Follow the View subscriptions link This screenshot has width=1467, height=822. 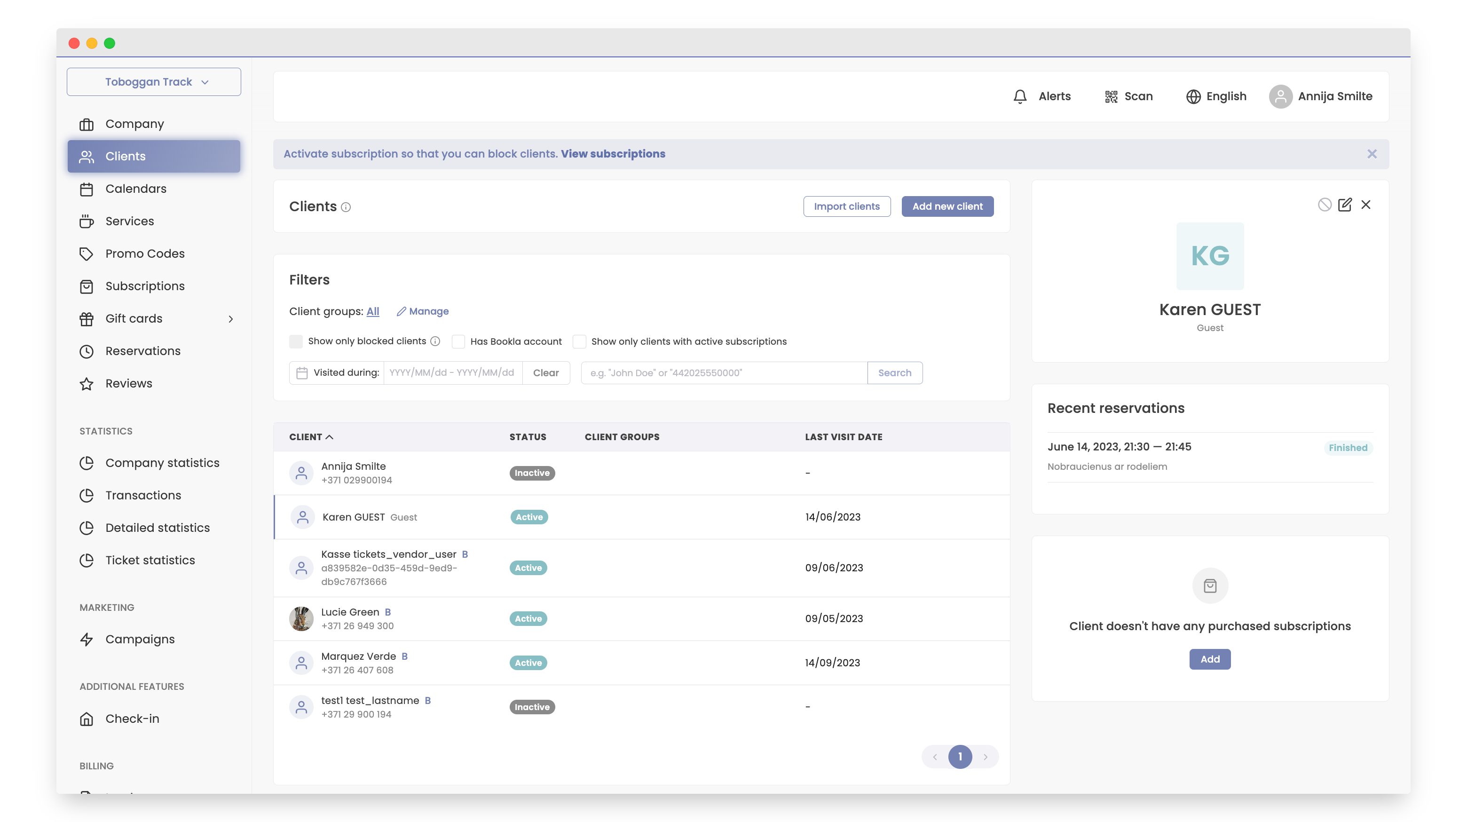click(x=613, y=154)
